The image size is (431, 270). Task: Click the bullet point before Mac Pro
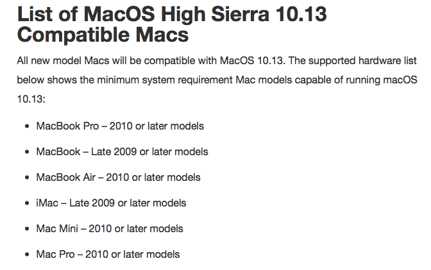point(27,255)
